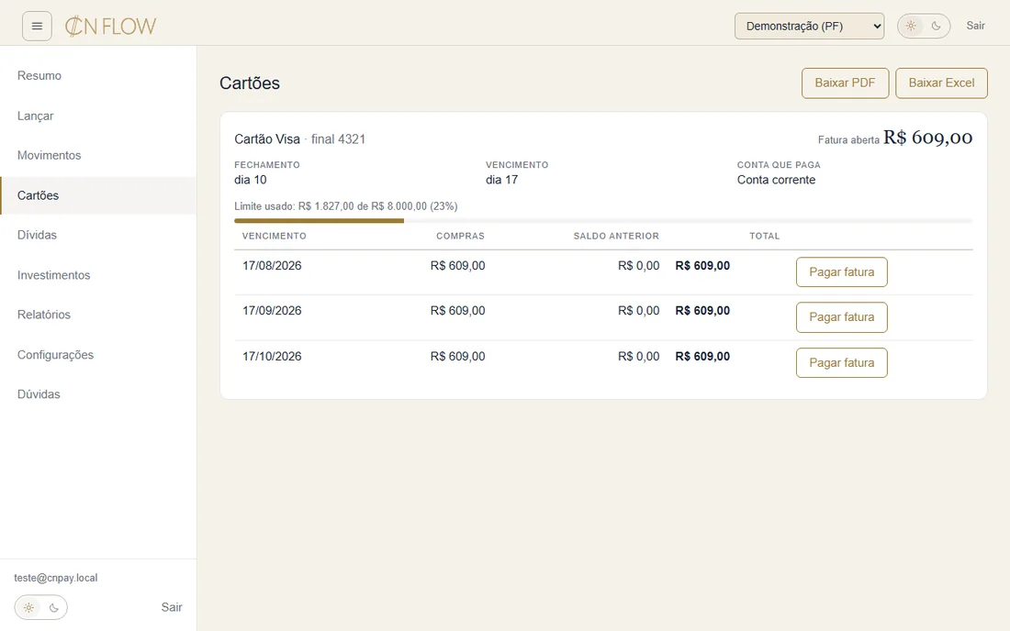Click the Cartão Visa card title
This screenshot has height=631, width=1010.
(x=267, y=138)
